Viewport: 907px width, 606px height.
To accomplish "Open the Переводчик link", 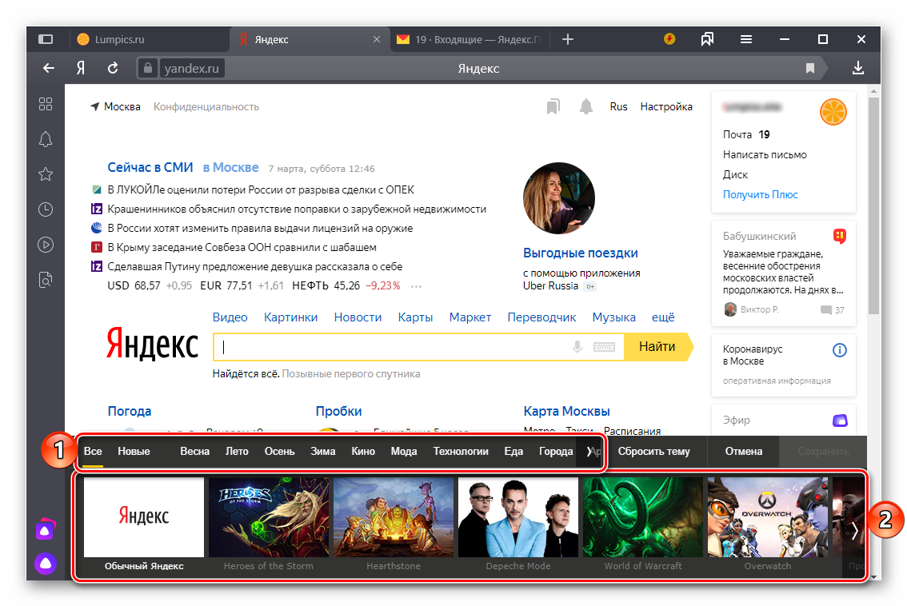I will 541,317.
